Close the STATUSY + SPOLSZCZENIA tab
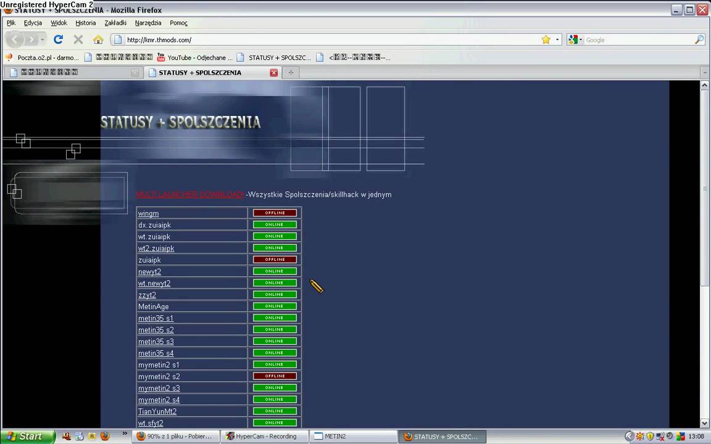The height and width of the screenshot is (444, 711). click(274, 73)
